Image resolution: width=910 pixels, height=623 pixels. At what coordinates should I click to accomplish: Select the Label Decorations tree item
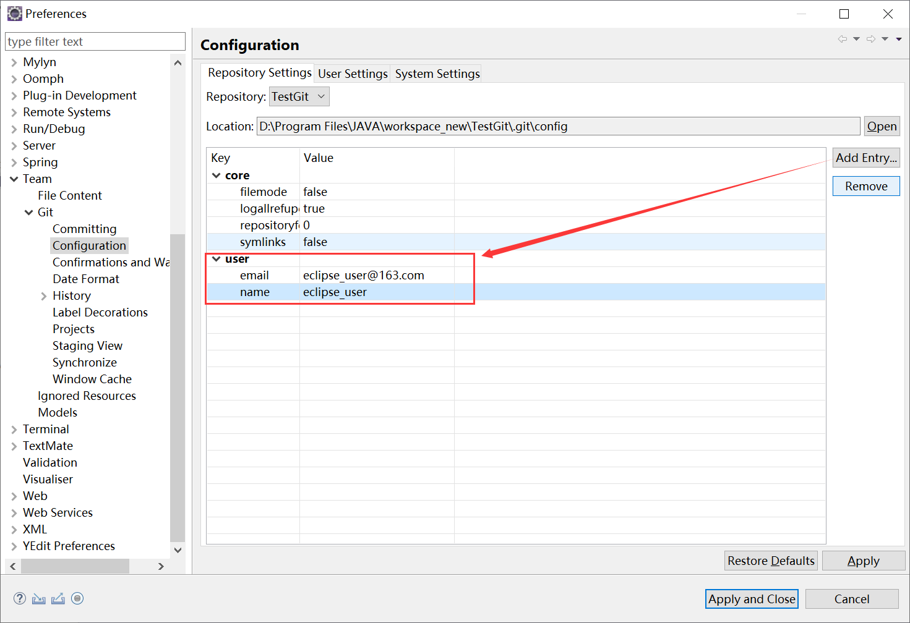coord(100,312)
